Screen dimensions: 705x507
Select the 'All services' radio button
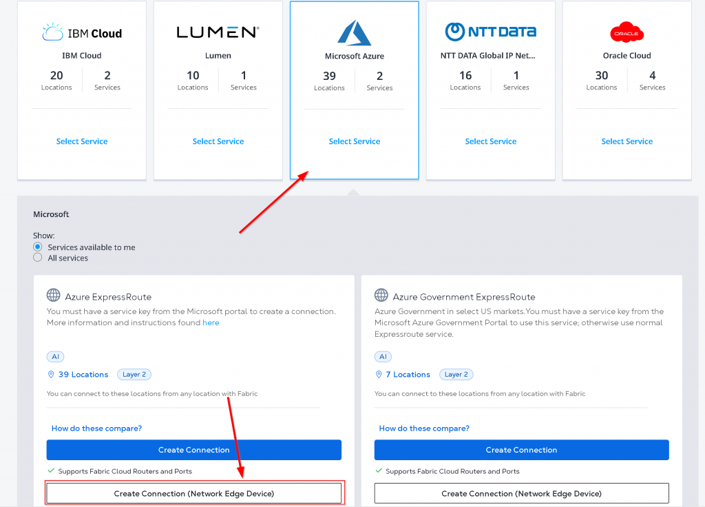pyautogui.click(x=38, y=258)
